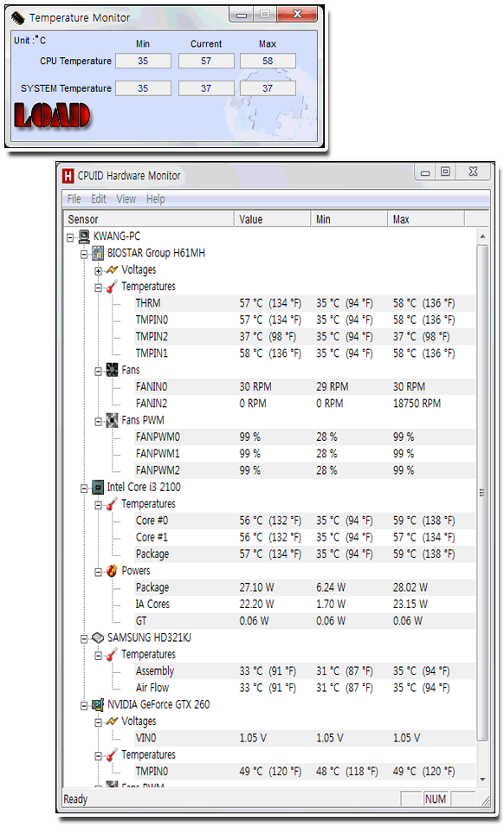Open the View menu

tap(126, 198)
